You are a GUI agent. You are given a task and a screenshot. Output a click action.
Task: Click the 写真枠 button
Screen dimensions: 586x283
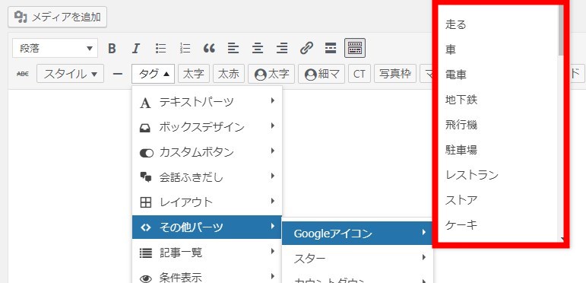(395, 74)
